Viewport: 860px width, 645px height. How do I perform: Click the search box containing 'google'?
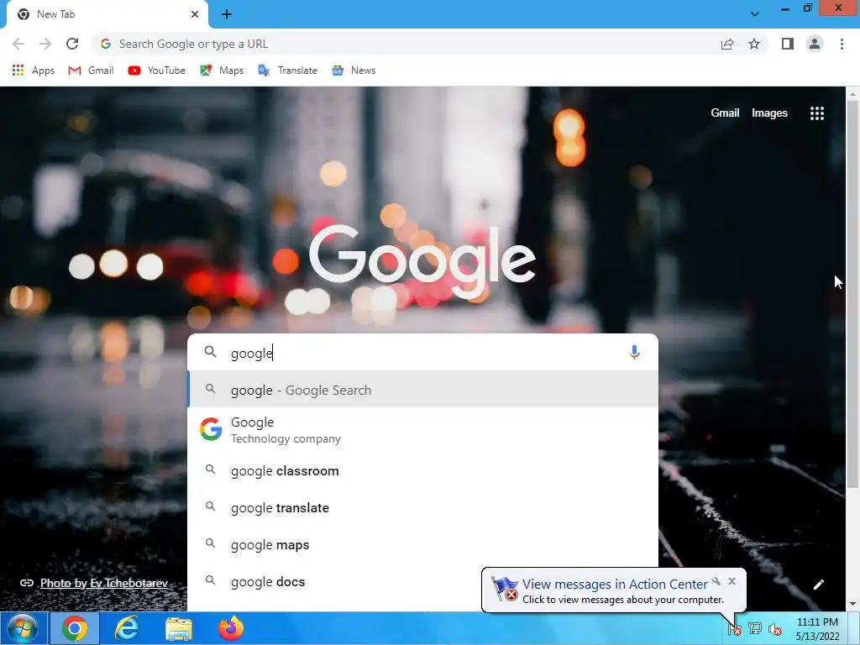coord(423,353)
